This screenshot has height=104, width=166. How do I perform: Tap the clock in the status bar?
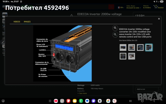[6, 2]
